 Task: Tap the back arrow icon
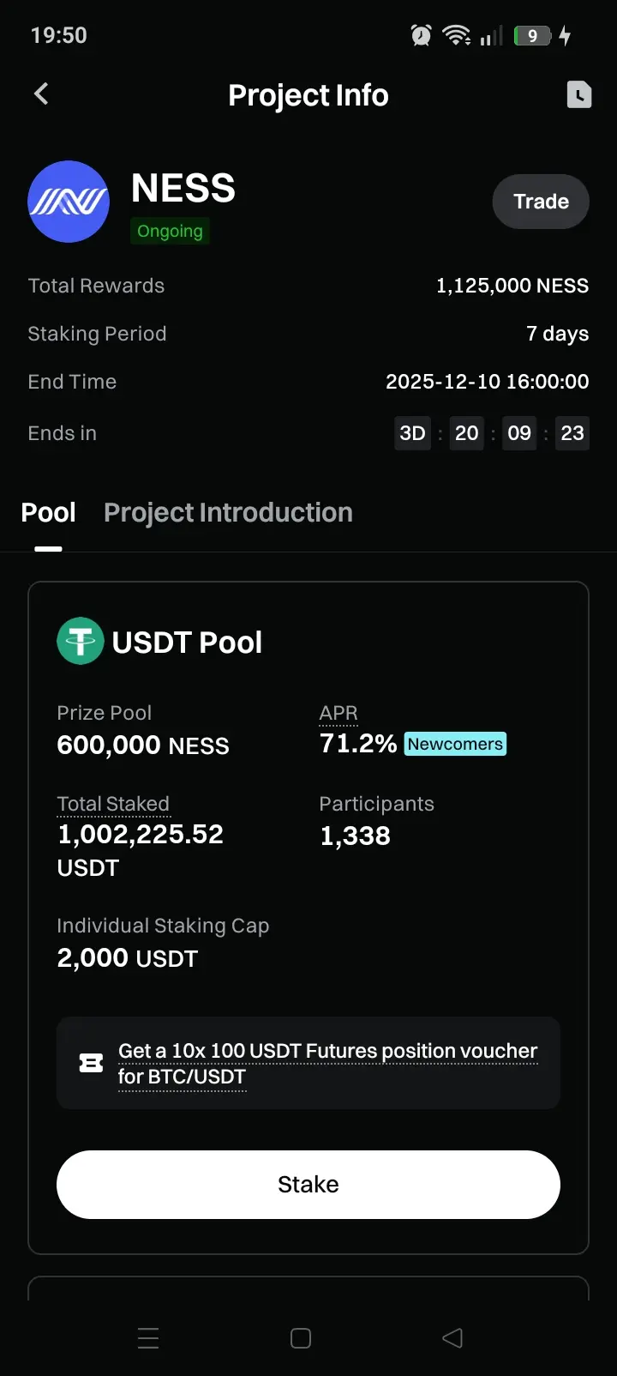(x=41, y=94)
